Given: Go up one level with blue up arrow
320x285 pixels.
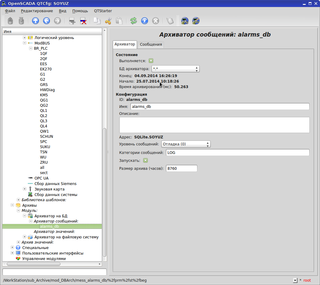Looking at the screenshot, I should pos(35,21).
